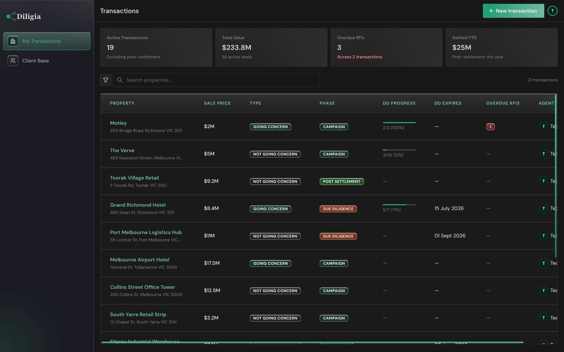Click the agent avatar in Toorak Village Retail row
Image resolution: width=564 pixels, height=352 pixels.
[544, 181]
